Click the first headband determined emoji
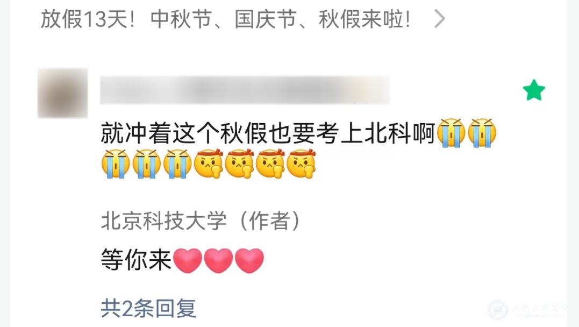579x327 pixels. 209,164
